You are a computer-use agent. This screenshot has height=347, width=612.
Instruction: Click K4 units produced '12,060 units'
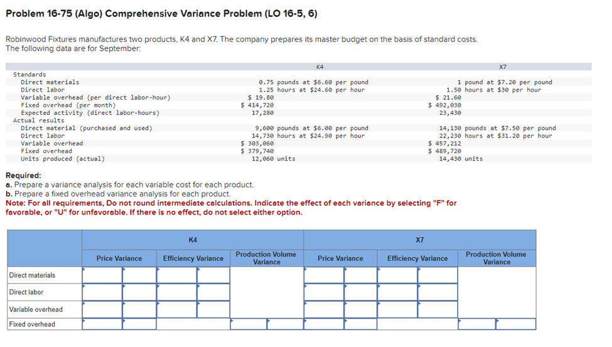273,159
